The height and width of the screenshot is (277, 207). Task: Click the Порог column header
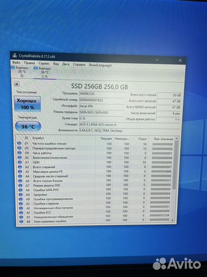[x=142, y=139]
